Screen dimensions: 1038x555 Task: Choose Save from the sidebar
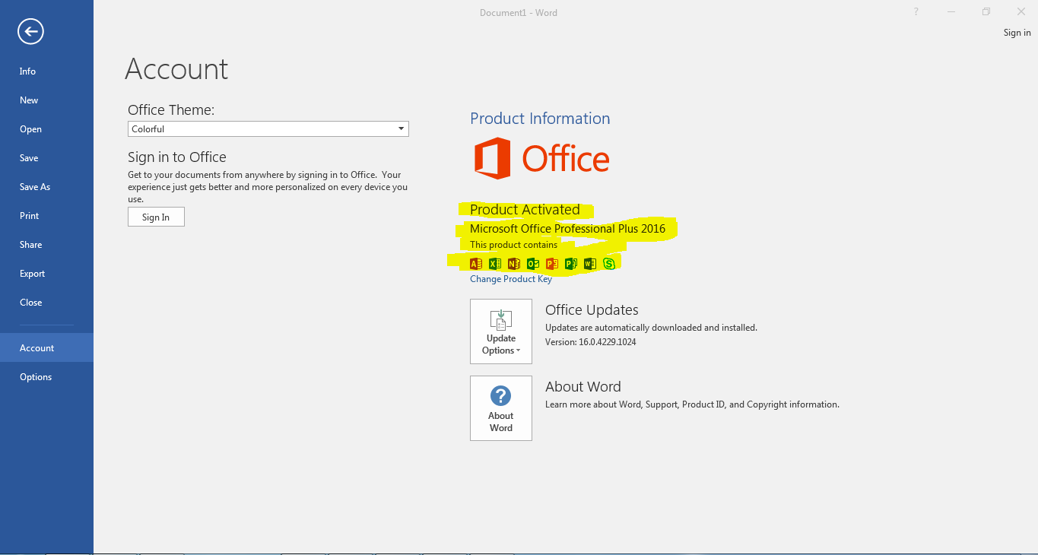(46, 158)
